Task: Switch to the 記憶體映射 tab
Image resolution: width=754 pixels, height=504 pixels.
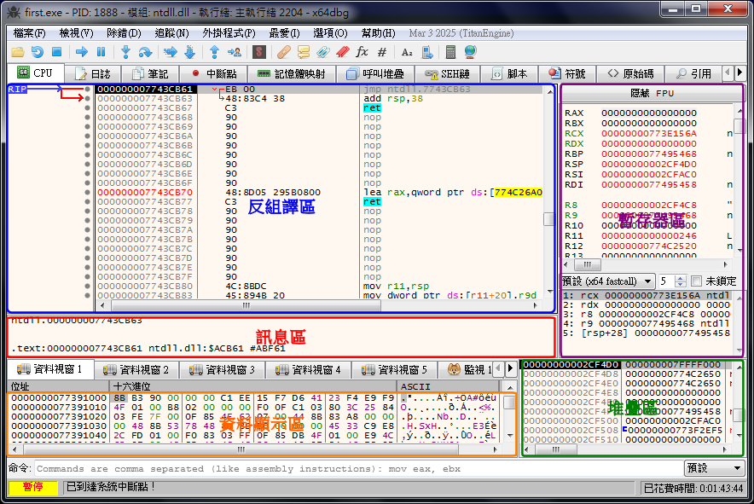Action: (x=291, y=74)
